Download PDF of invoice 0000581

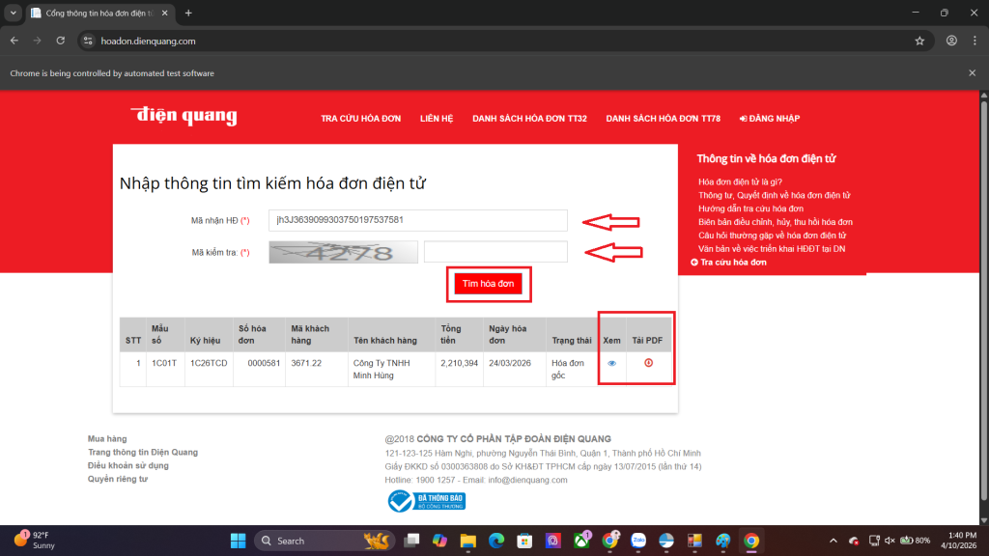[x=648, y=363]
